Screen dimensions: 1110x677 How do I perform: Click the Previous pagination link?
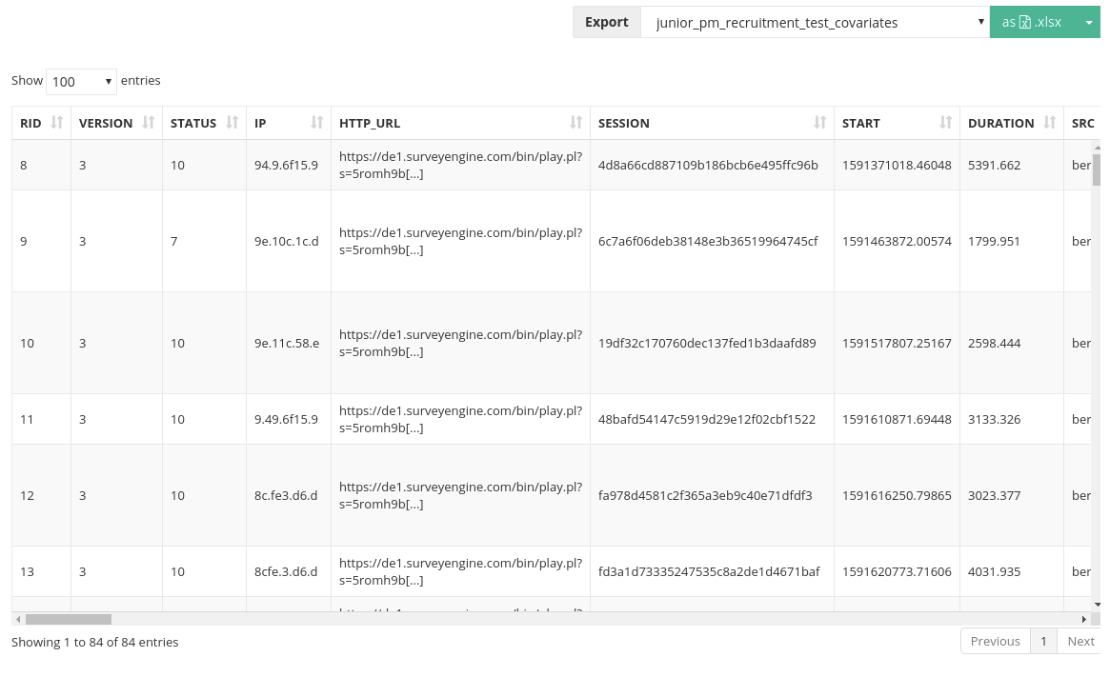coord(995,641)
